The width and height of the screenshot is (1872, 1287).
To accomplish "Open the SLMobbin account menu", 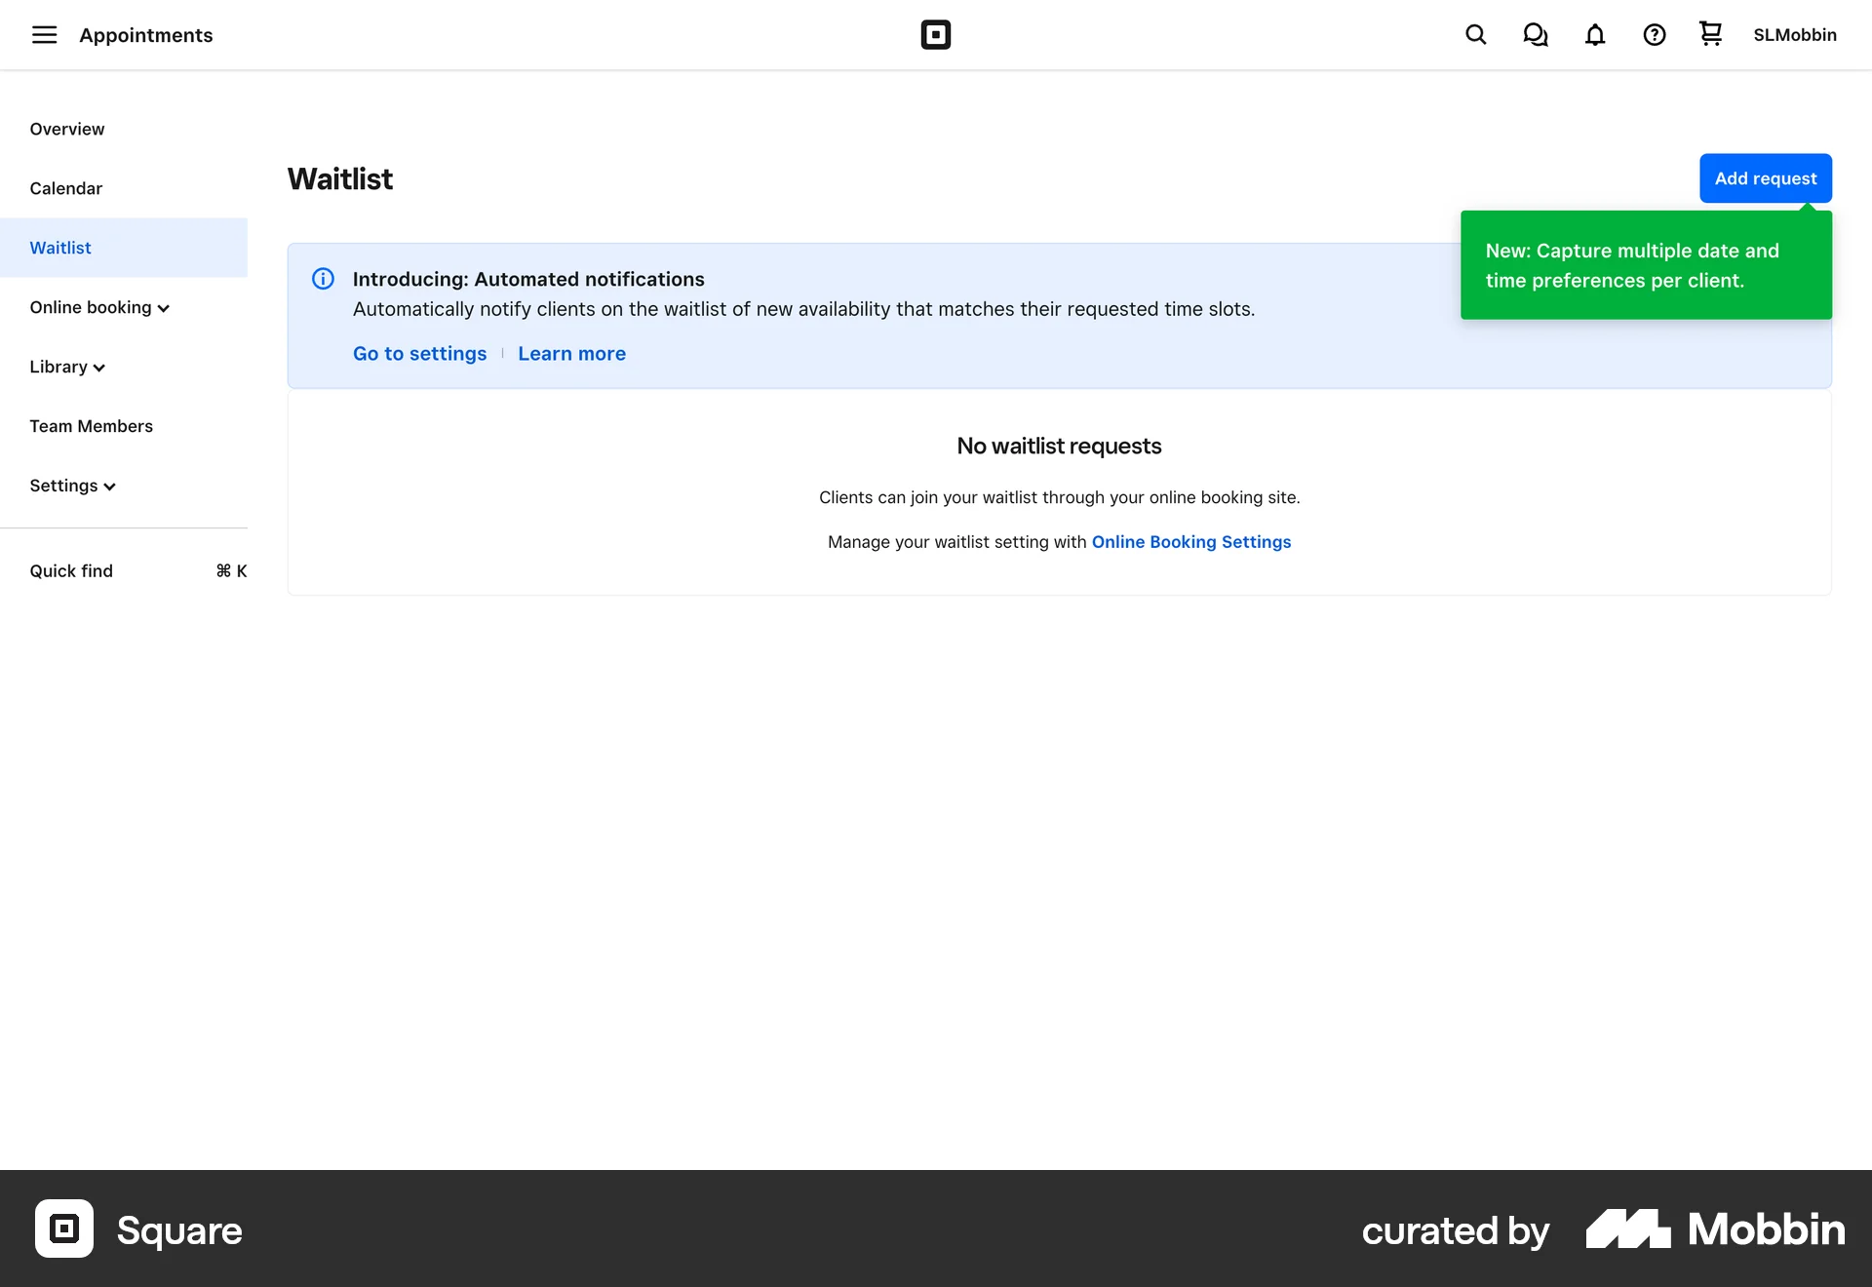I will pos(1795,34).
